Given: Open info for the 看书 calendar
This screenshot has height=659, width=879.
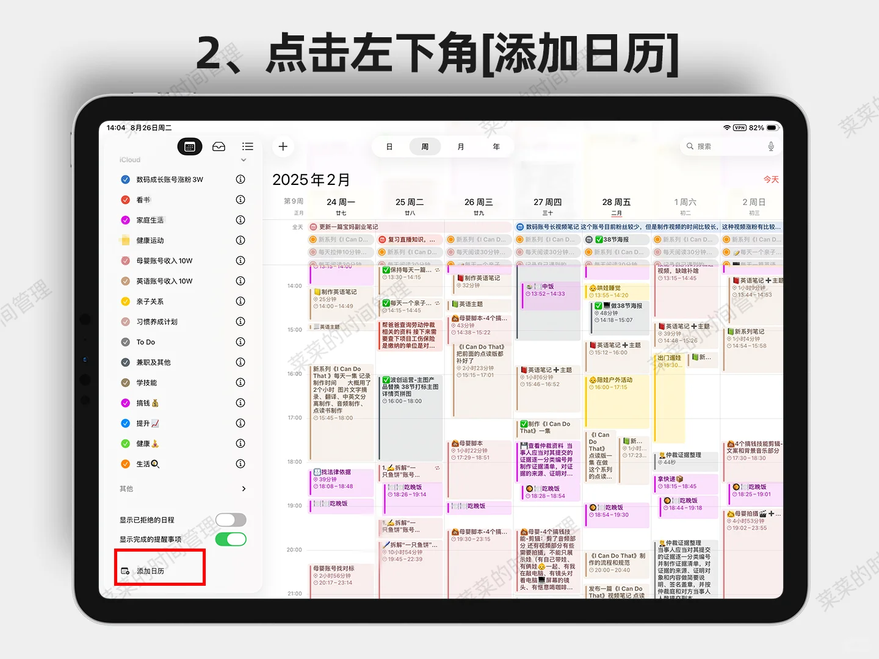Looking at the screenshot, I should tap(241, 200).
